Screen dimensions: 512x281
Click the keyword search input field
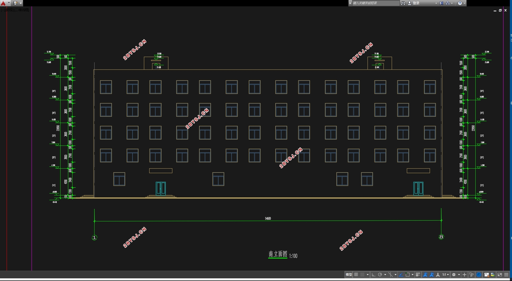376,3
